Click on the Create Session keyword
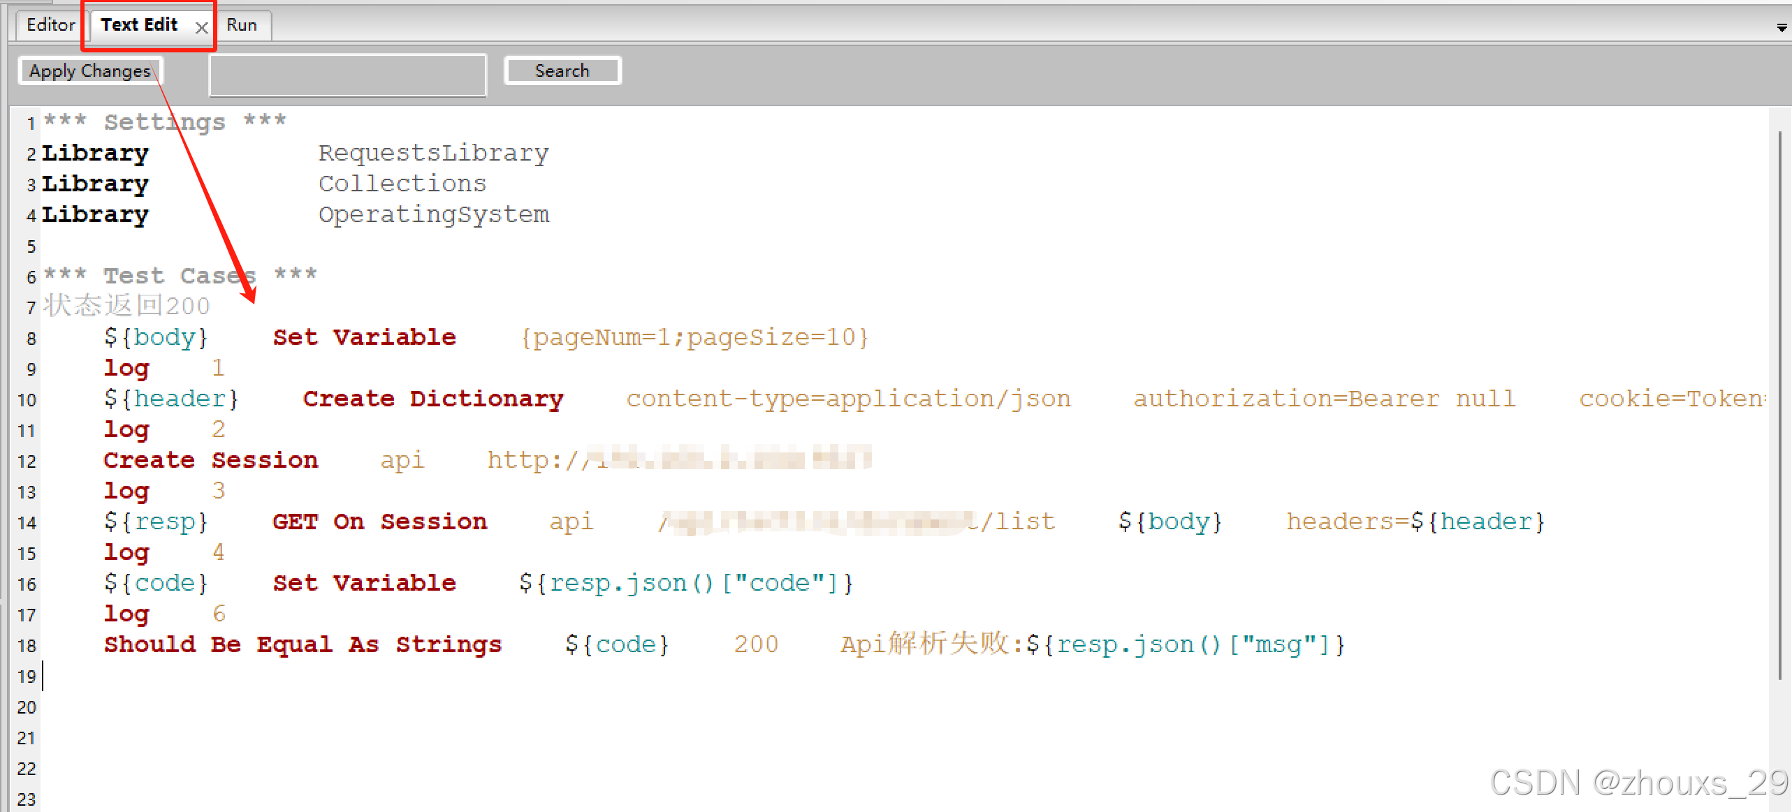Screen dimensions: 1792x812 (x=210, y=460)
